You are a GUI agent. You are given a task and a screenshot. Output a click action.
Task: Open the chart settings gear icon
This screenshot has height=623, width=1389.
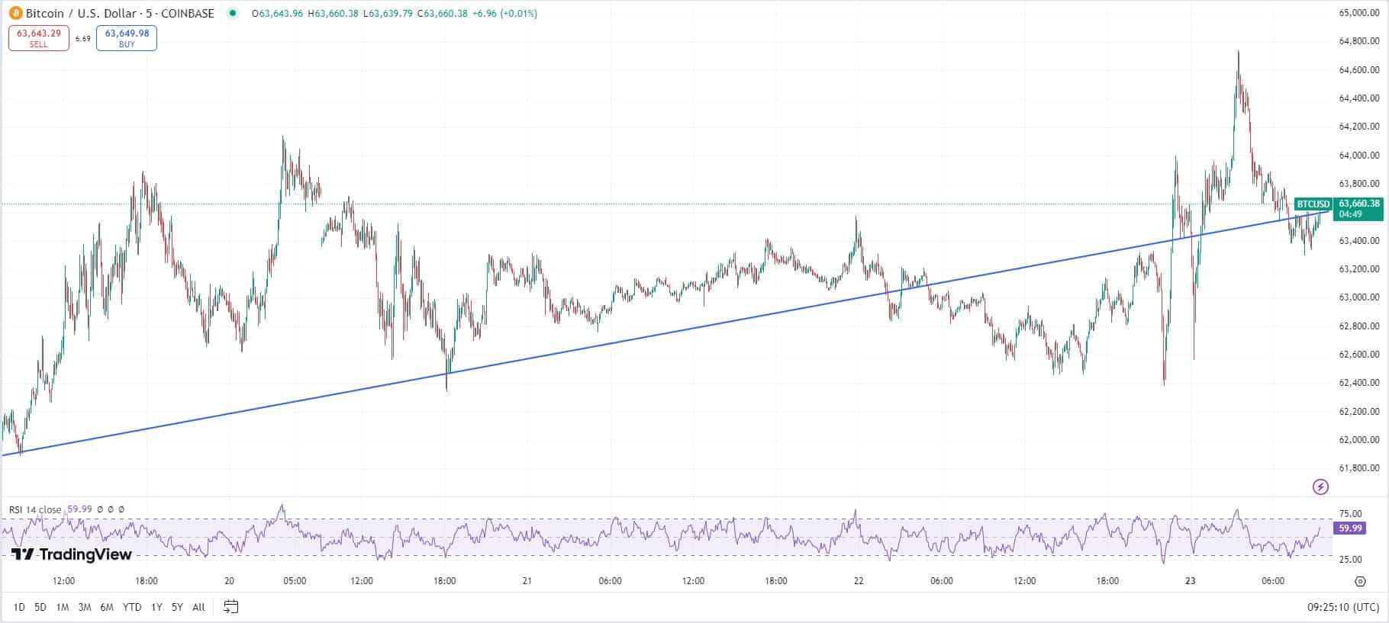pyautogui.click(x=1360, y=581)
